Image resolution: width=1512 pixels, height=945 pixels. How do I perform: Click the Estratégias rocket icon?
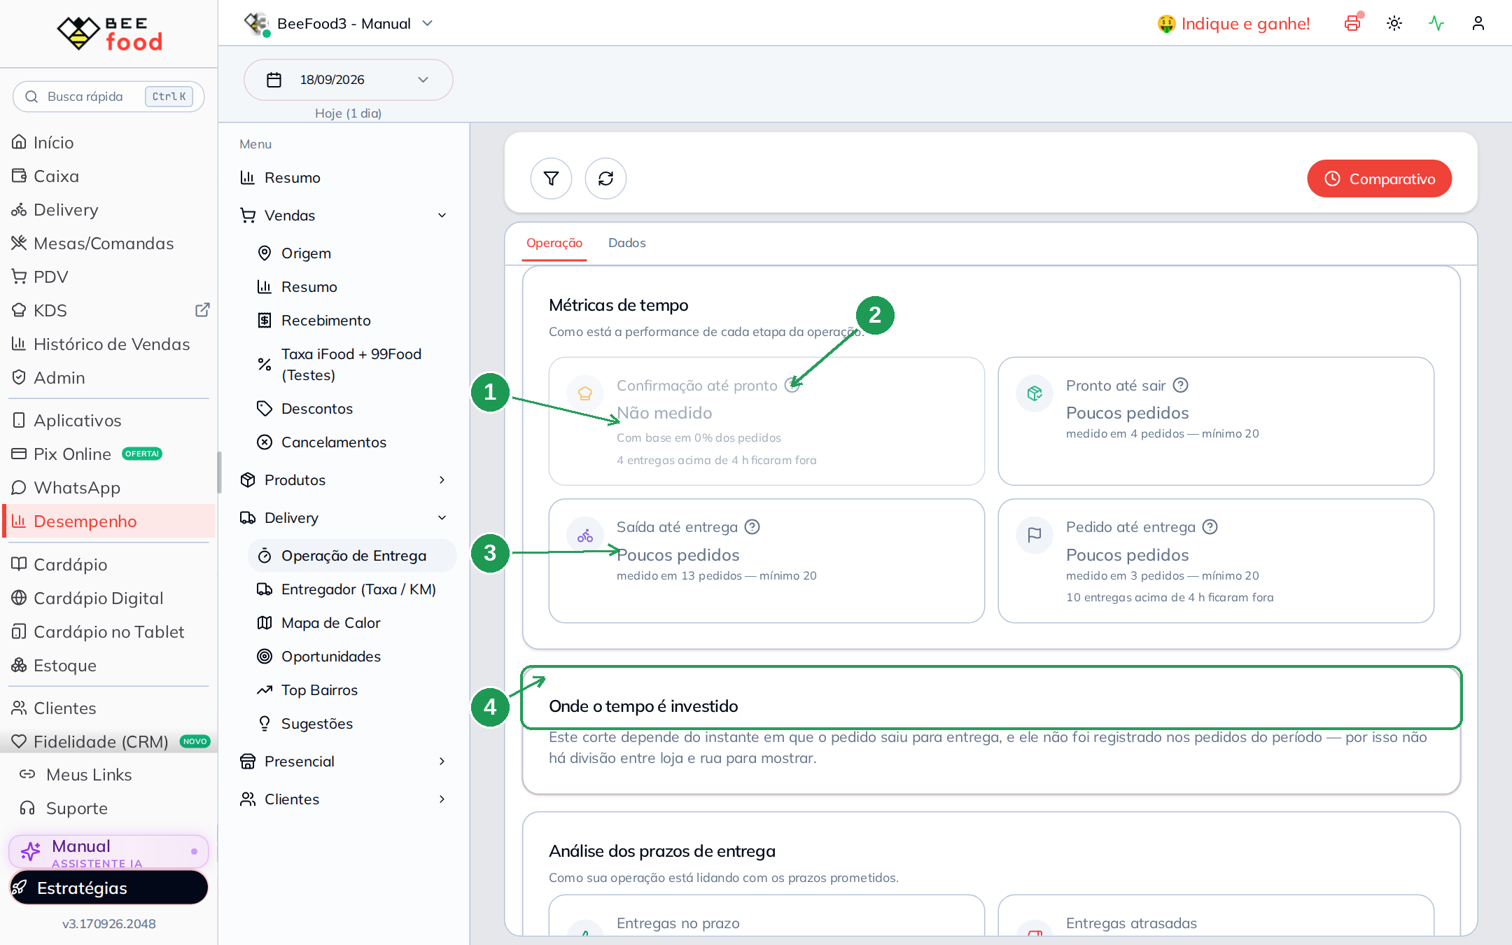point(20,888)
